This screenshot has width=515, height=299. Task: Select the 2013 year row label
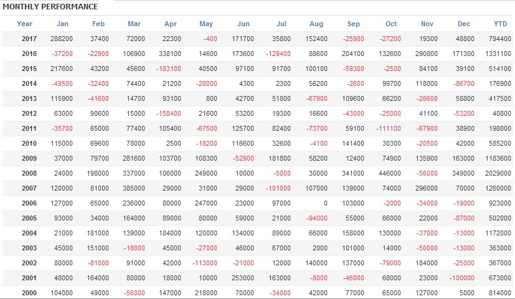[29, 98]
